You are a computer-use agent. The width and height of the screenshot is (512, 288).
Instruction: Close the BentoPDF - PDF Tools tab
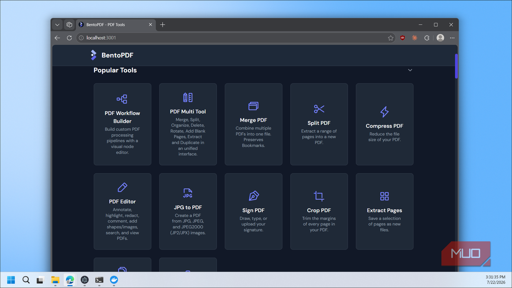(150, 25)
